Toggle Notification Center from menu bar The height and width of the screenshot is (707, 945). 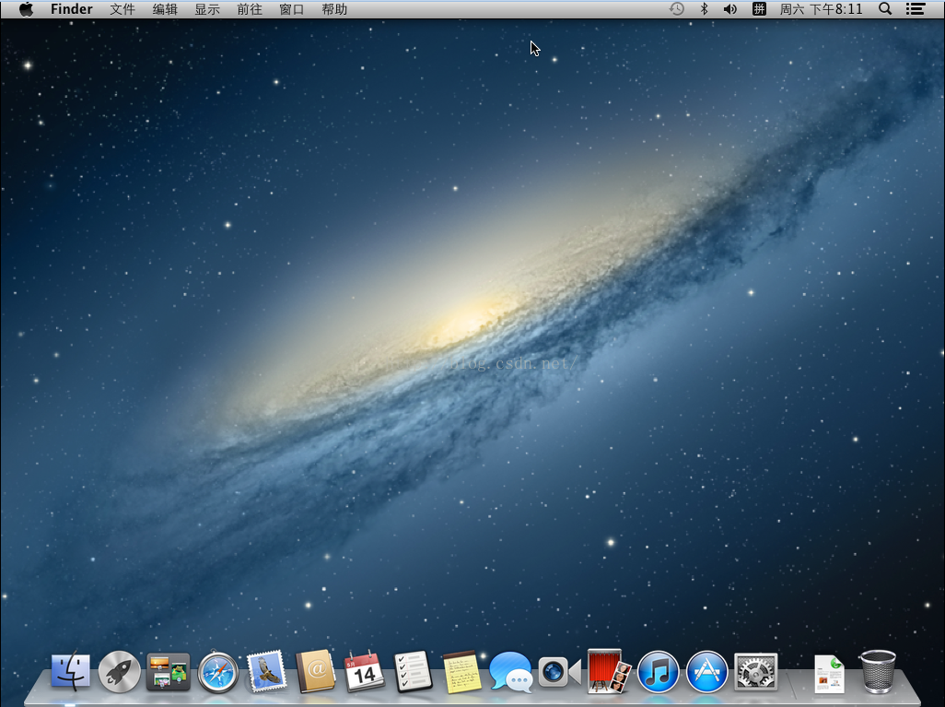[915, 9]
